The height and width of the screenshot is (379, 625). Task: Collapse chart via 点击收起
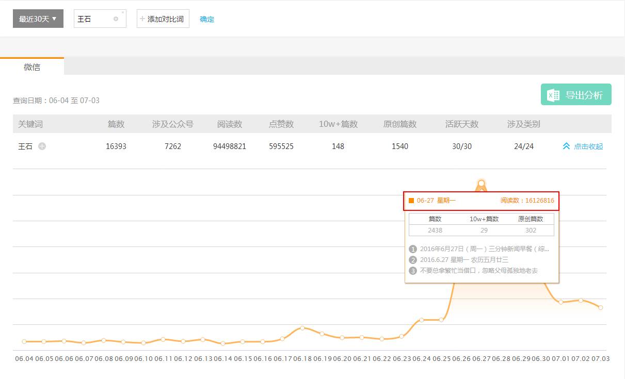(588, 146)
